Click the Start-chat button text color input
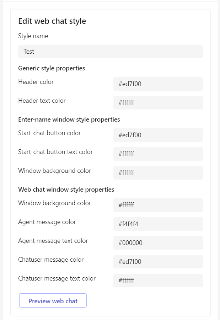Image resolution: width=220 pixels, height=320 pixels. (x=158, y=154)
